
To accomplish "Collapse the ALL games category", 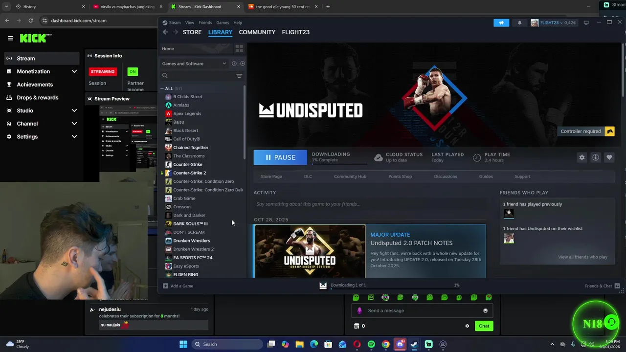I will (x=162, y=88).
